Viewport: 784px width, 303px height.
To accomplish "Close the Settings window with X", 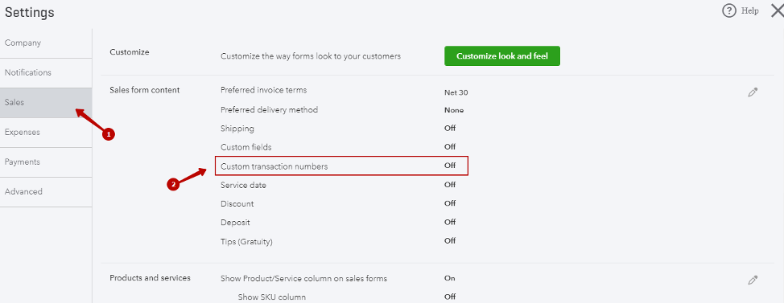I will coord(777,11).
